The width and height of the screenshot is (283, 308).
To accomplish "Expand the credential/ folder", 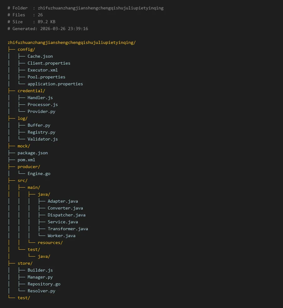I will [31, 91].
